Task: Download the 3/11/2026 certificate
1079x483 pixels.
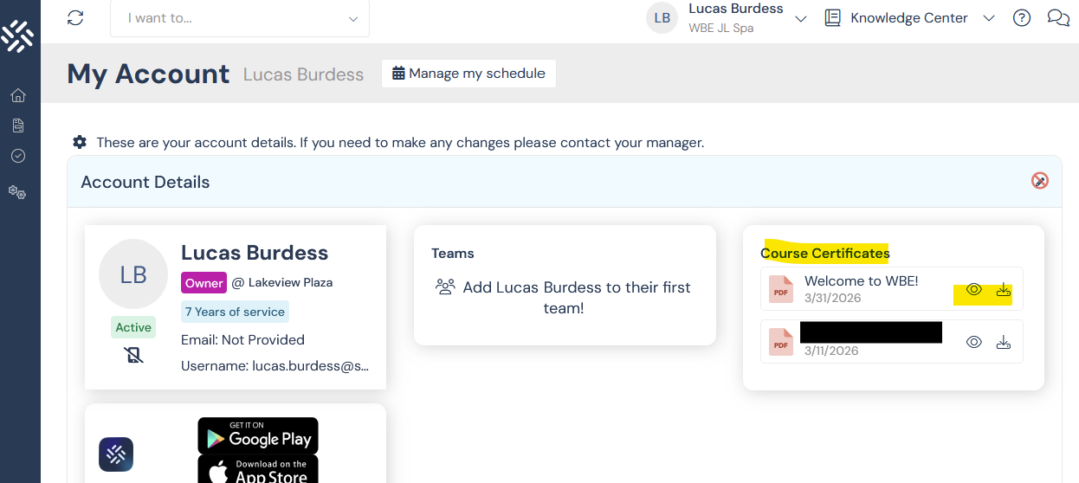Action: click(1004, 343)
